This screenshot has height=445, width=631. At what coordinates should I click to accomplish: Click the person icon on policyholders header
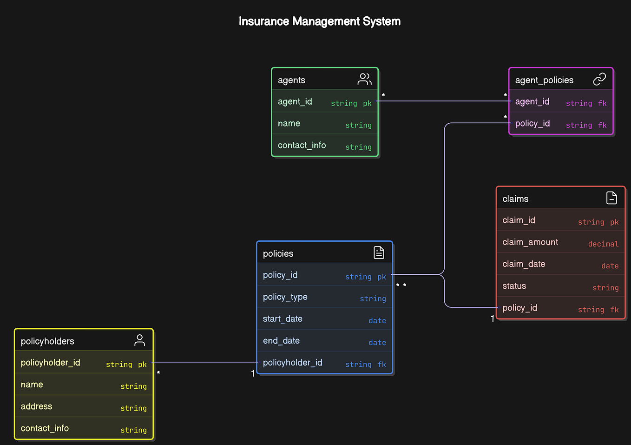(139, 340)
